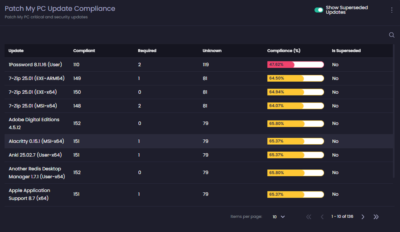
Task: Click the Compliant value 150
Action: [x=77, y=92]
